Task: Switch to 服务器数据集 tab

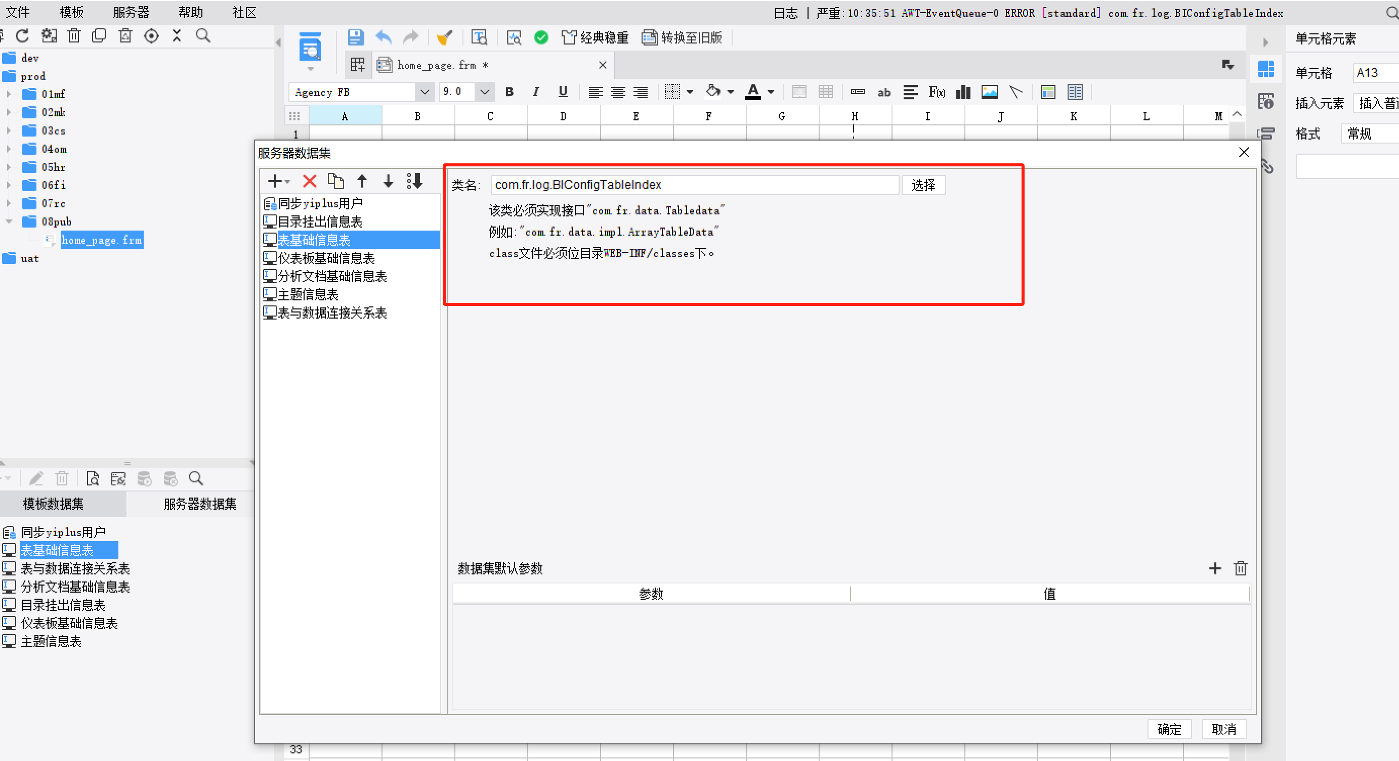Action: pos(200,504)
